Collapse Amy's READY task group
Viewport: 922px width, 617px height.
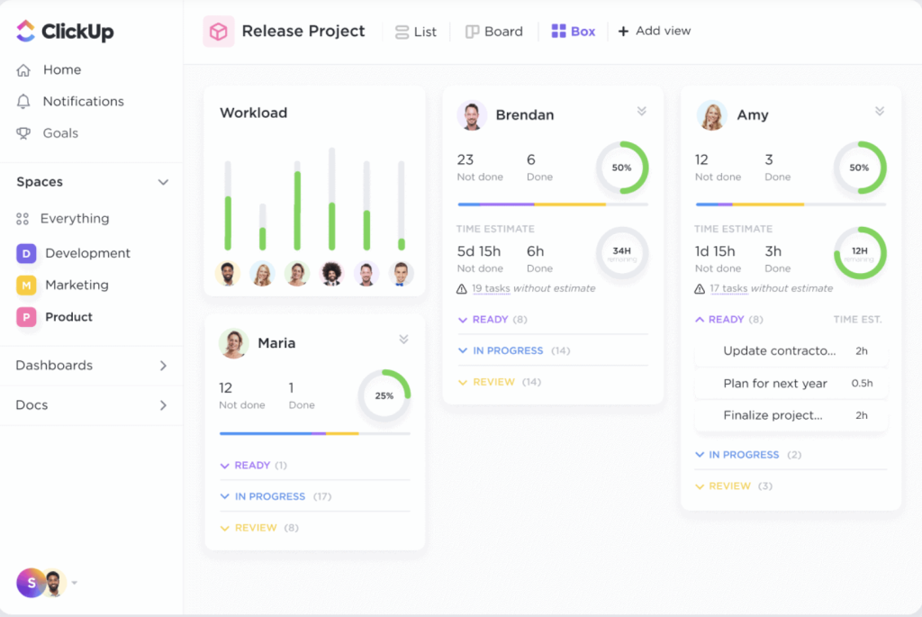tap(701, 319)
